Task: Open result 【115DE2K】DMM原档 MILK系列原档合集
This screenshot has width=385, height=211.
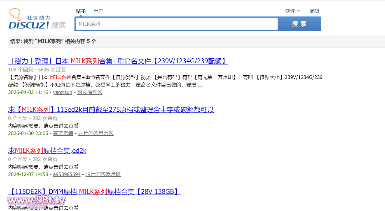Action: click(x=94, y=192)
